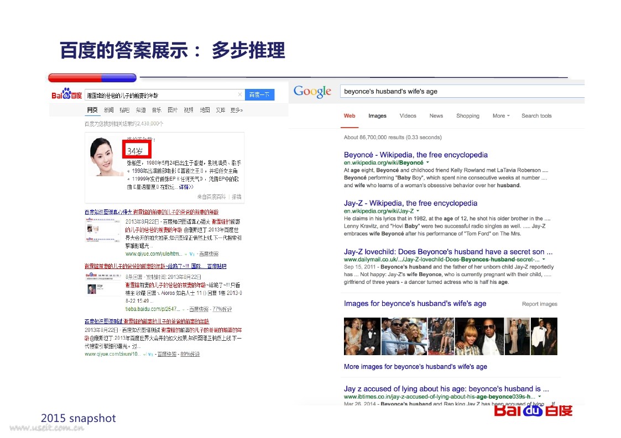Click the 89%好评 rating link
This screenshot has width=621, height=438.
tap(190, 354)
